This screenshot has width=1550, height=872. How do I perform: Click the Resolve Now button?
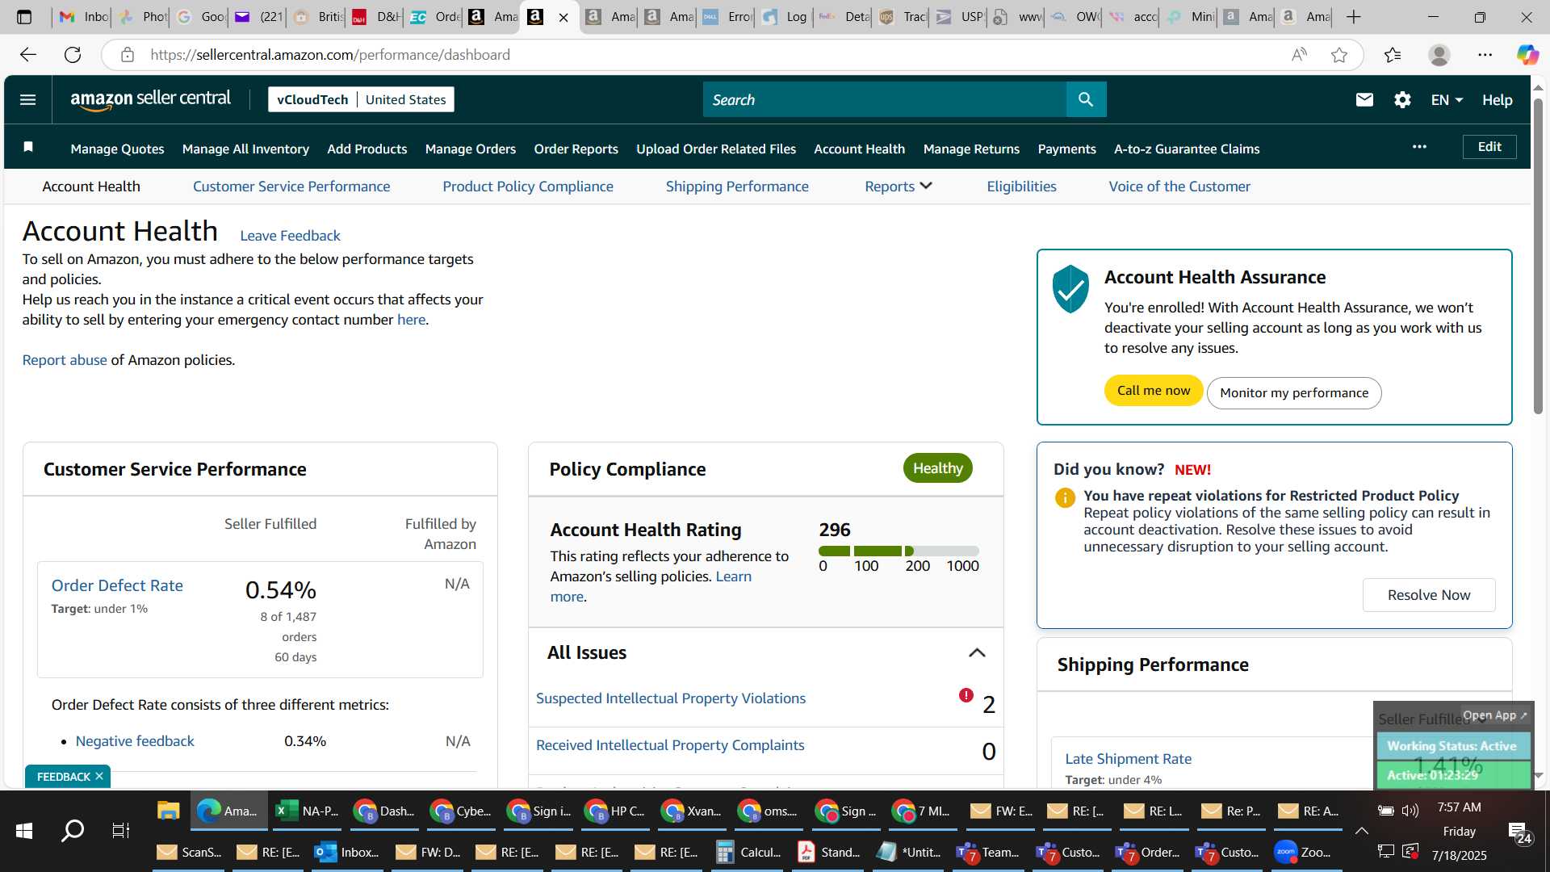tap(1429, 594)
